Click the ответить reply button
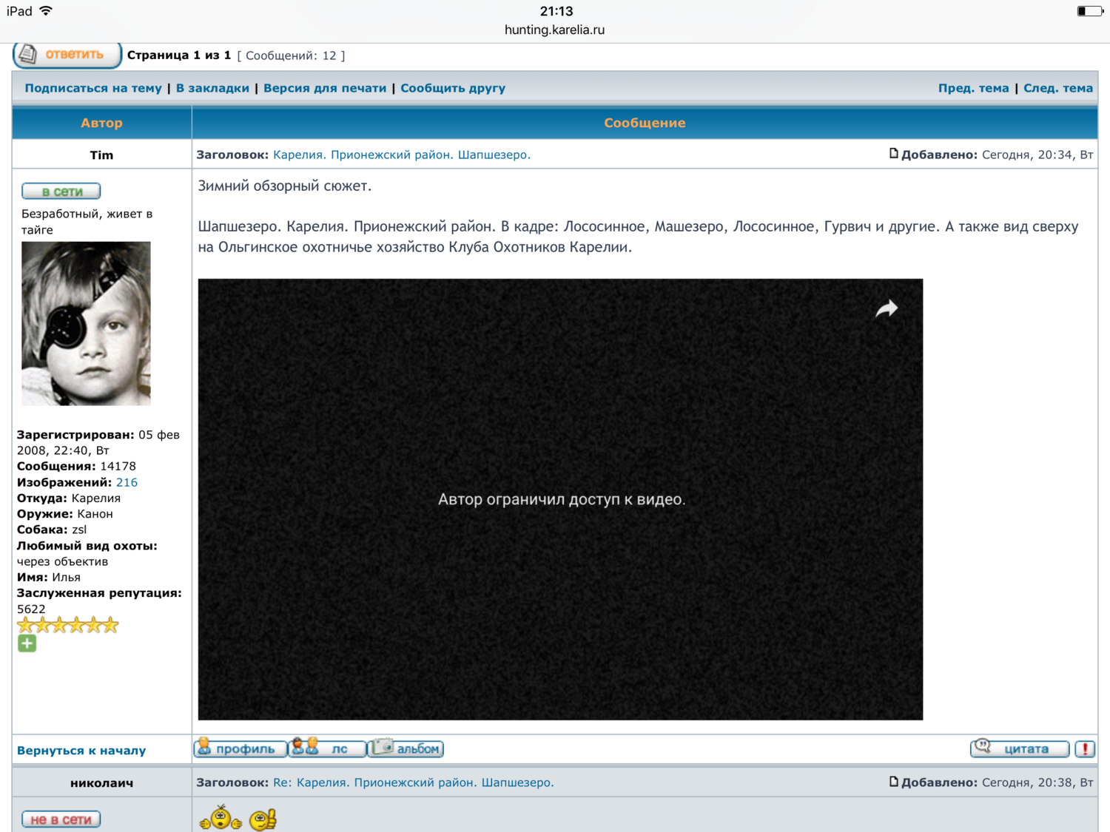 [x=67, y=55]
